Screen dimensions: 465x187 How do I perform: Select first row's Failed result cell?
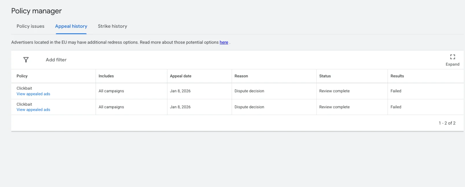396,91
